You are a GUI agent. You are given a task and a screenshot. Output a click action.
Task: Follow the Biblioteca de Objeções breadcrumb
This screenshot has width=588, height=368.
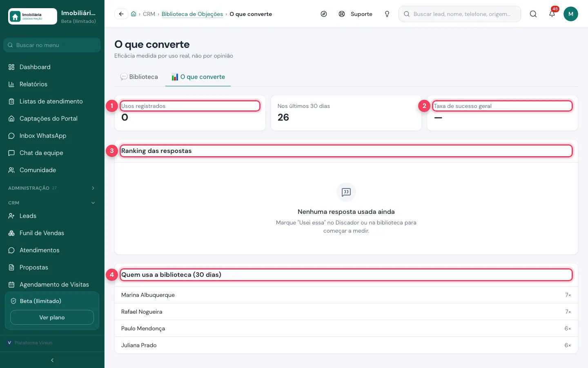(192, 14)
